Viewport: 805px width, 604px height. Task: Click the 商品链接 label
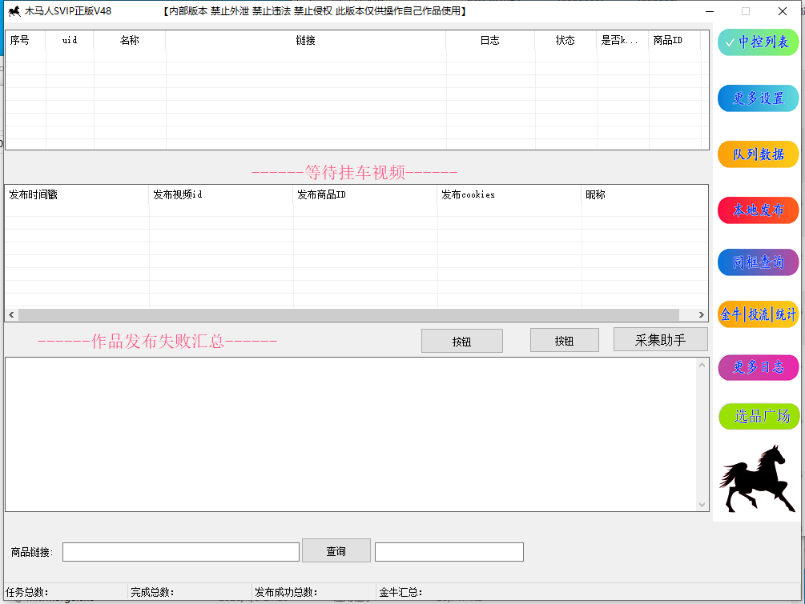point(32,552)
